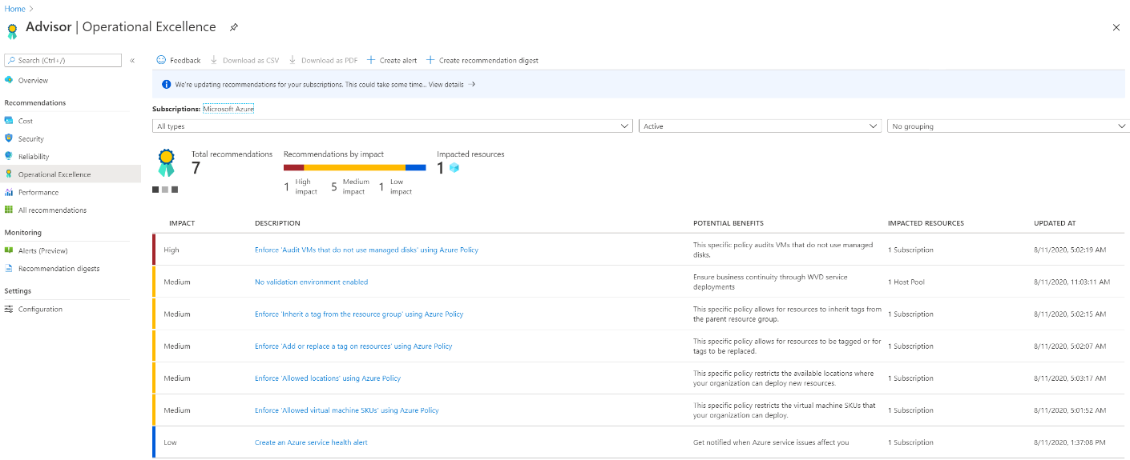Pin the Advisor blade to dashboard

tap(234, 27)
